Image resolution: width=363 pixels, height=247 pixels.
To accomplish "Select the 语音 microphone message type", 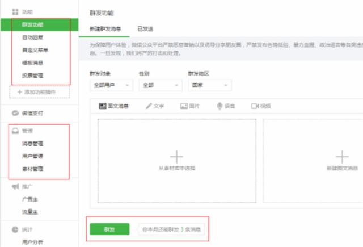I will coord(226,106).
